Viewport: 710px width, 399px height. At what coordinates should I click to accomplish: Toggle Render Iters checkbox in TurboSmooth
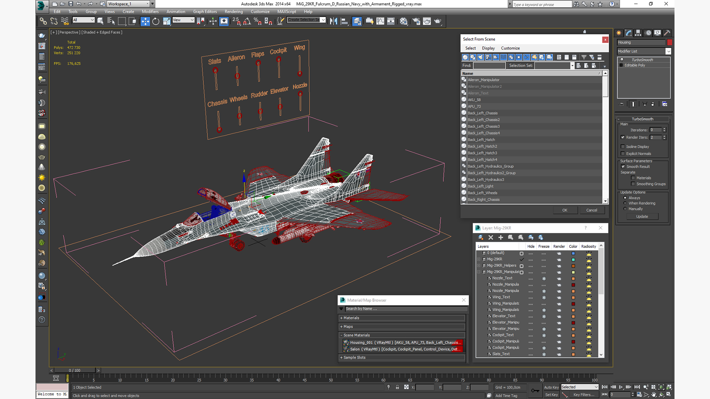[x=623, y=137]
